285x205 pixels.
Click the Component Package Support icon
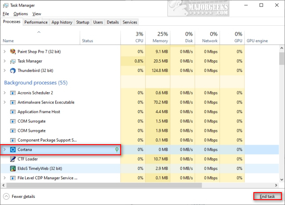click(13, 140)
